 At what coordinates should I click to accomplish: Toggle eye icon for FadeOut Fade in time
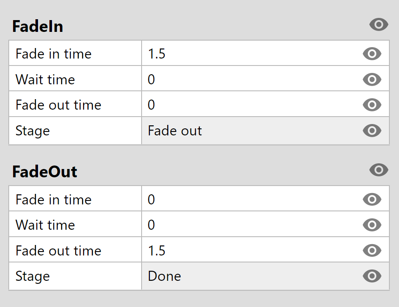tap(372, 199)
